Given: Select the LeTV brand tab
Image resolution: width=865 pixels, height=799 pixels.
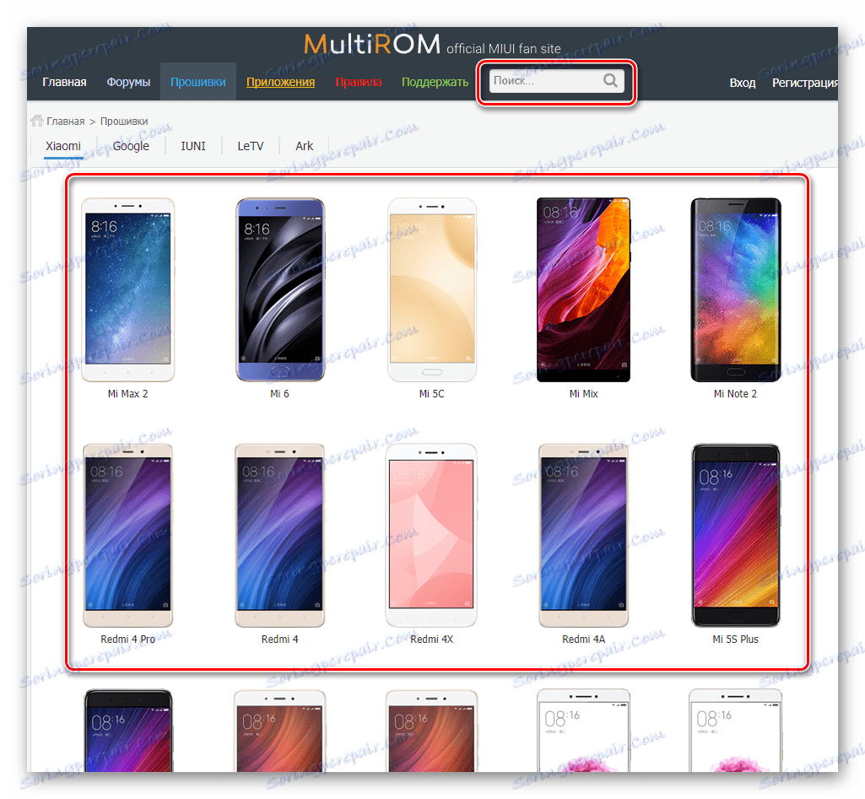Looking at the screenshot, I should click(251, 146).
